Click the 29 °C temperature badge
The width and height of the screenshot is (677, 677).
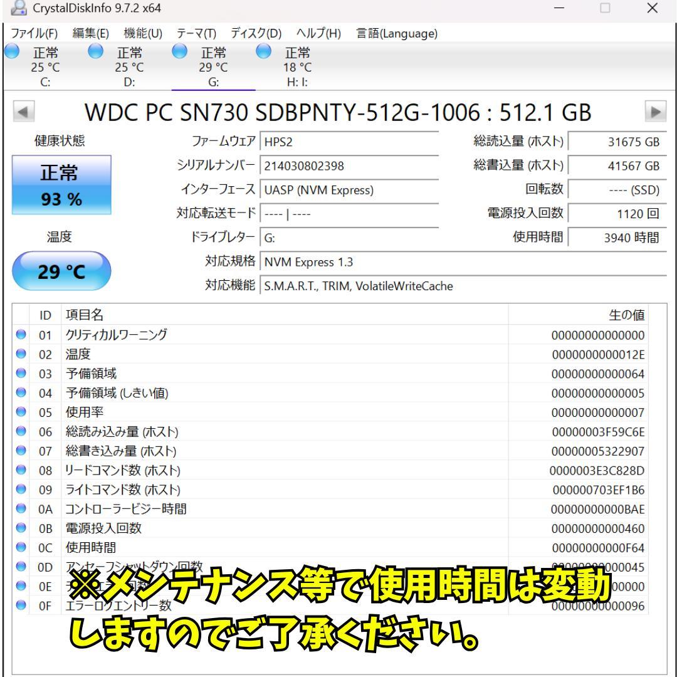61,270
